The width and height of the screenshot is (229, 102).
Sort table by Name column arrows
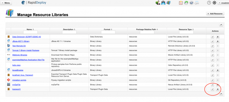pyautogui.click(x=33, y=29)
